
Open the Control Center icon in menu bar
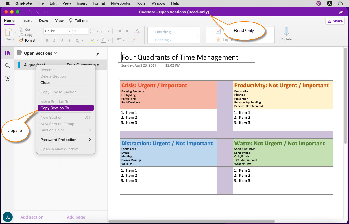point(340,3)
